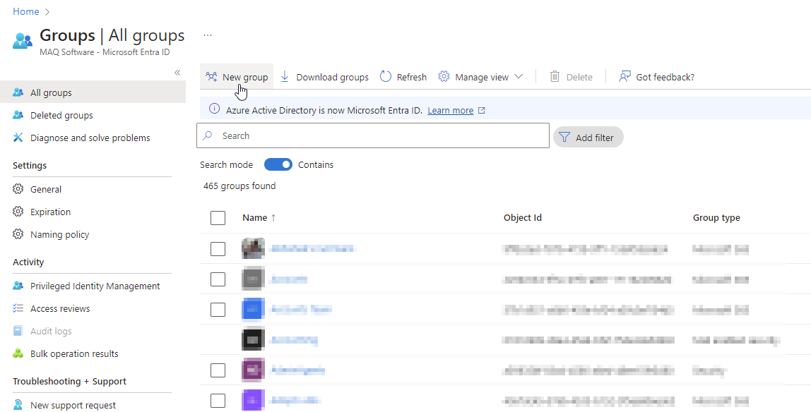Open the ellipsis more options menu
This screenshot has height=412, width=811.
(x=207, y=35)
